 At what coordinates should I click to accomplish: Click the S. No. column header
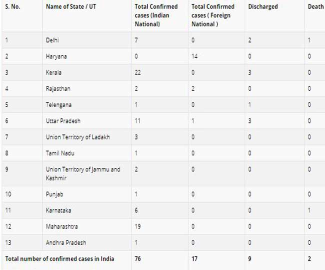click(x=12, y=6)
